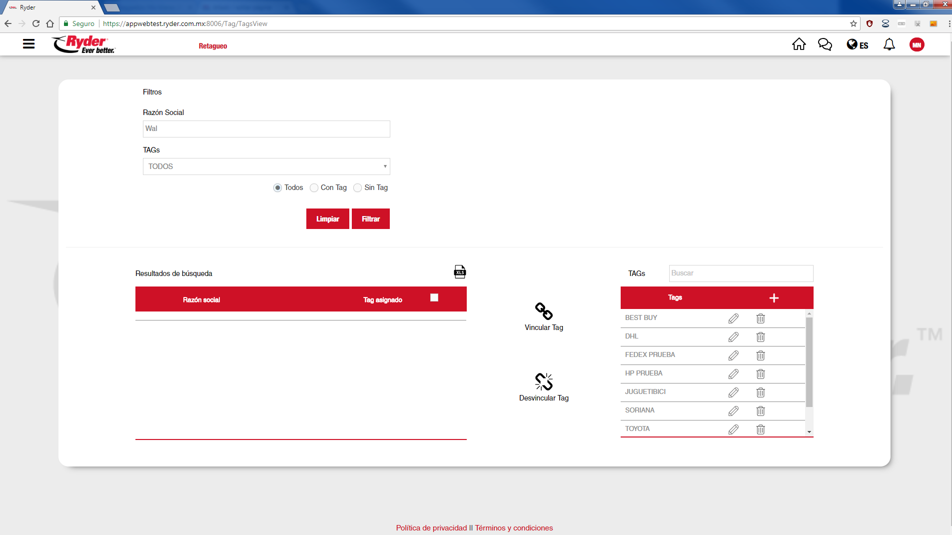
Task: Export results with the XLS icon
Action: coord(460,271)
